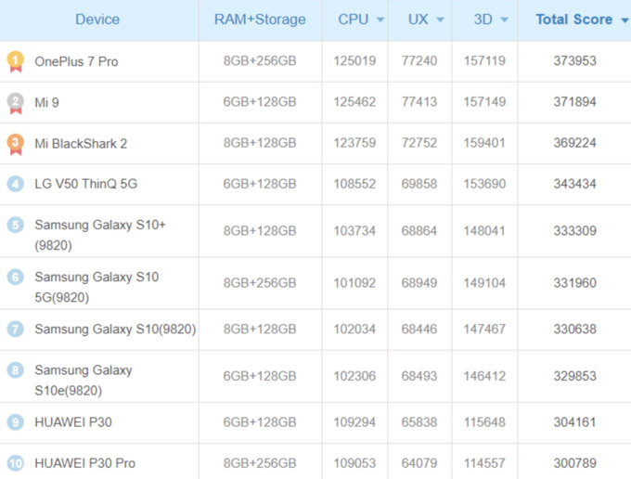The height and width of the screenshot is (479, 631).
Task: Select UX score 68949 for Galaxy S10 5G
Action: 419,283
